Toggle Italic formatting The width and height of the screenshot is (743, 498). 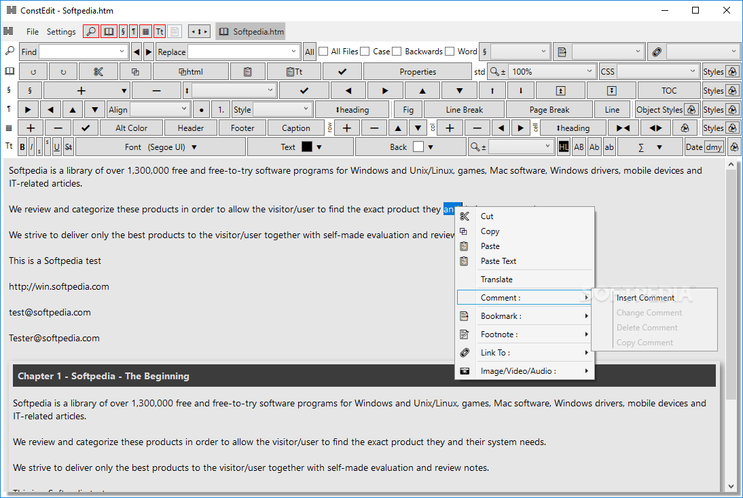click(31, 147)
